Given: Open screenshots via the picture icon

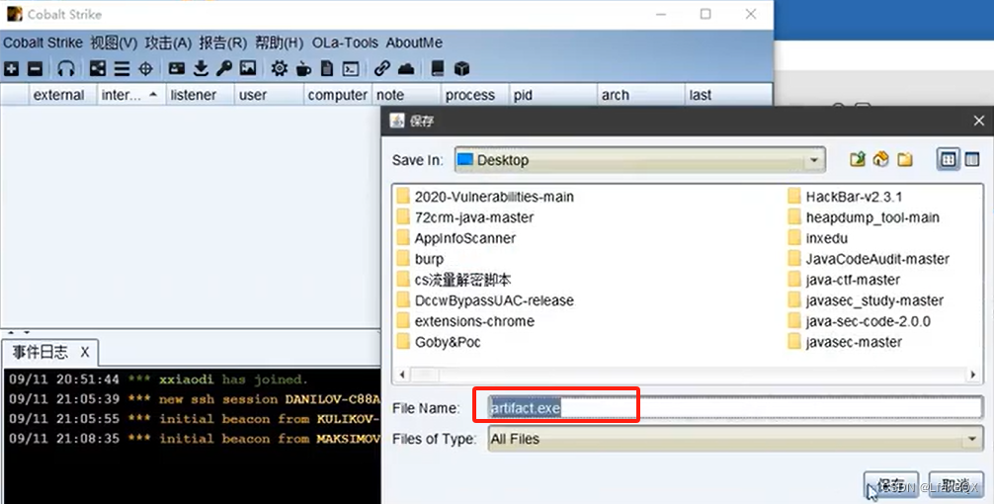Looking at the screenshot, I should pyautogui.click(x=248, y=68).
